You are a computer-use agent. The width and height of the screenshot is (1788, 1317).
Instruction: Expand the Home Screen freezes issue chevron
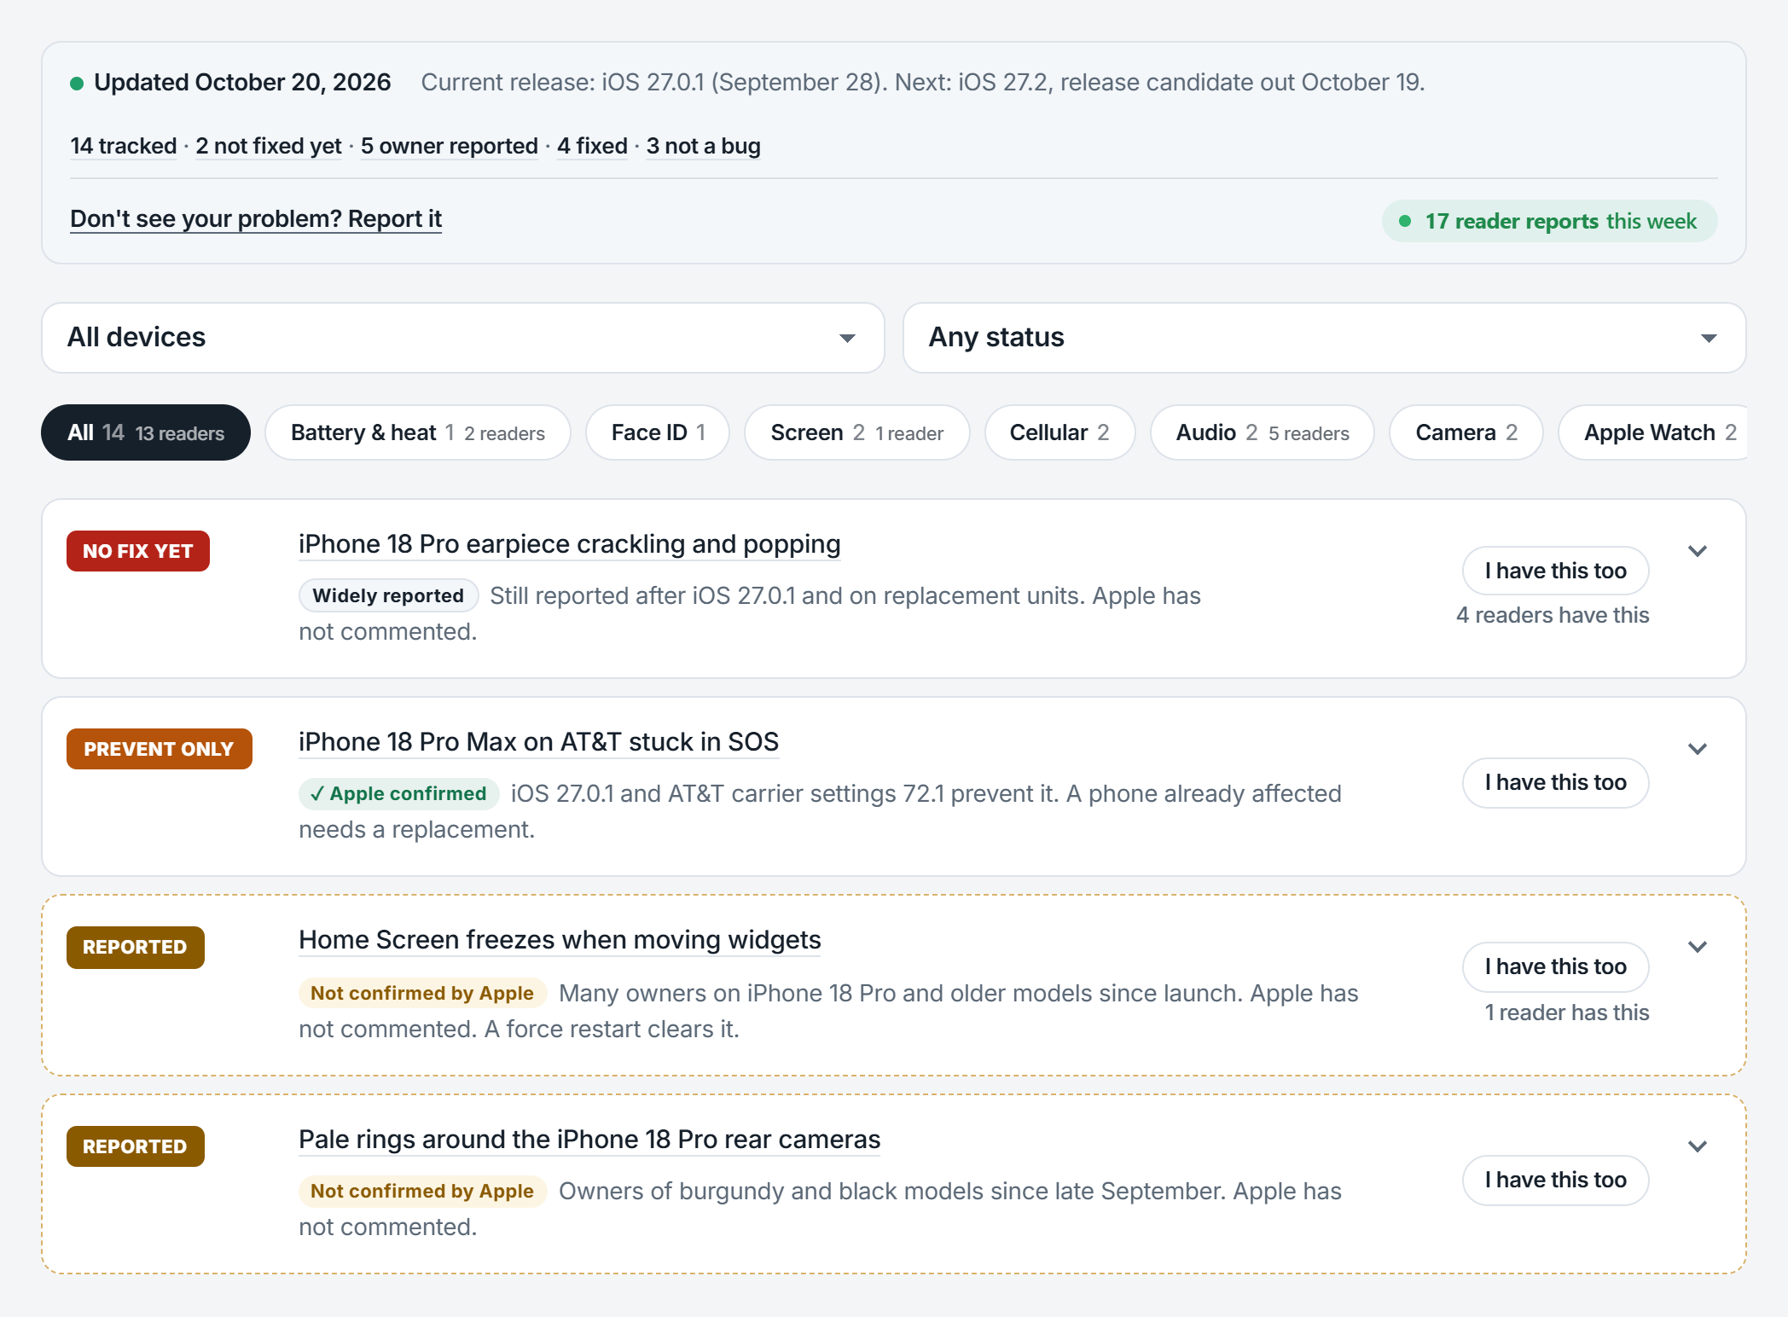pos(1697,947)
